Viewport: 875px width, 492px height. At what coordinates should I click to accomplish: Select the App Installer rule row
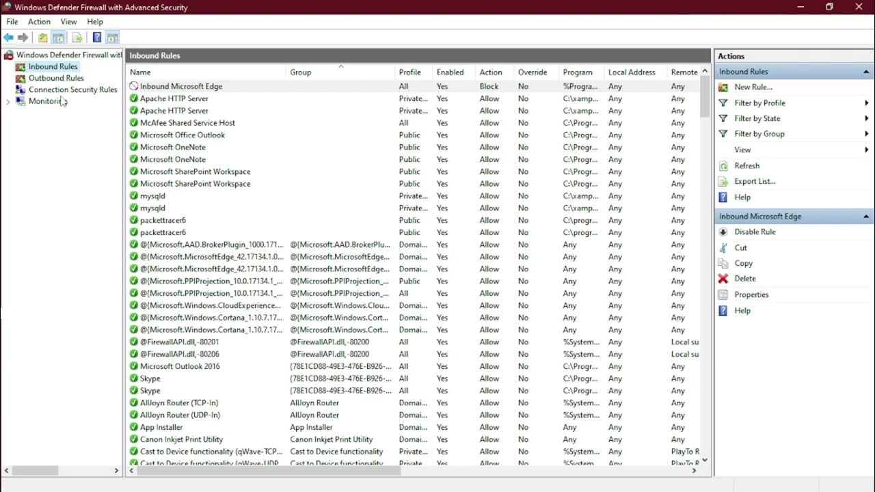tap(413, 427)
